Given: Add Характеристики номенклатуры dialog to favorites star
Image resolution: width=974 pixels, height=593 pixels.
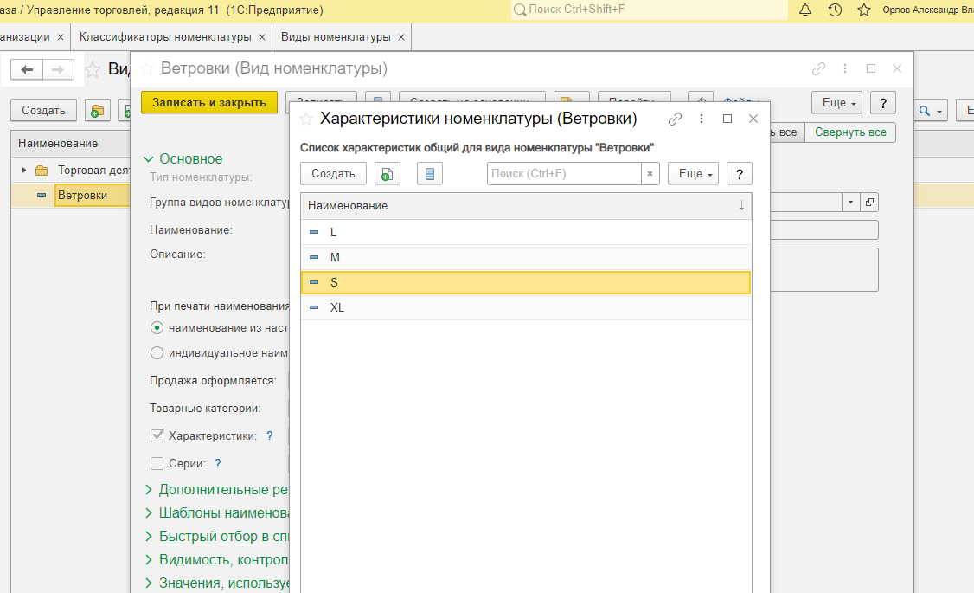Looking at the screenshot, I should click(x=306, y=119).
